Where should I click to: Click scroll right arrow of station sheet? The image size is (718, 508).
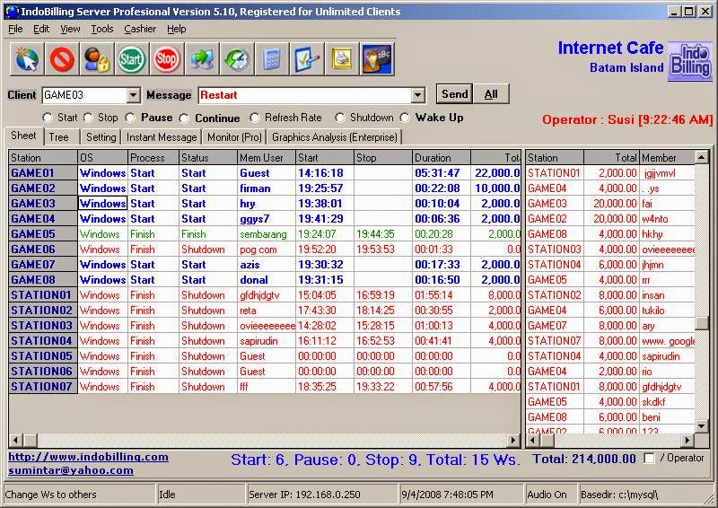[513, 441]
